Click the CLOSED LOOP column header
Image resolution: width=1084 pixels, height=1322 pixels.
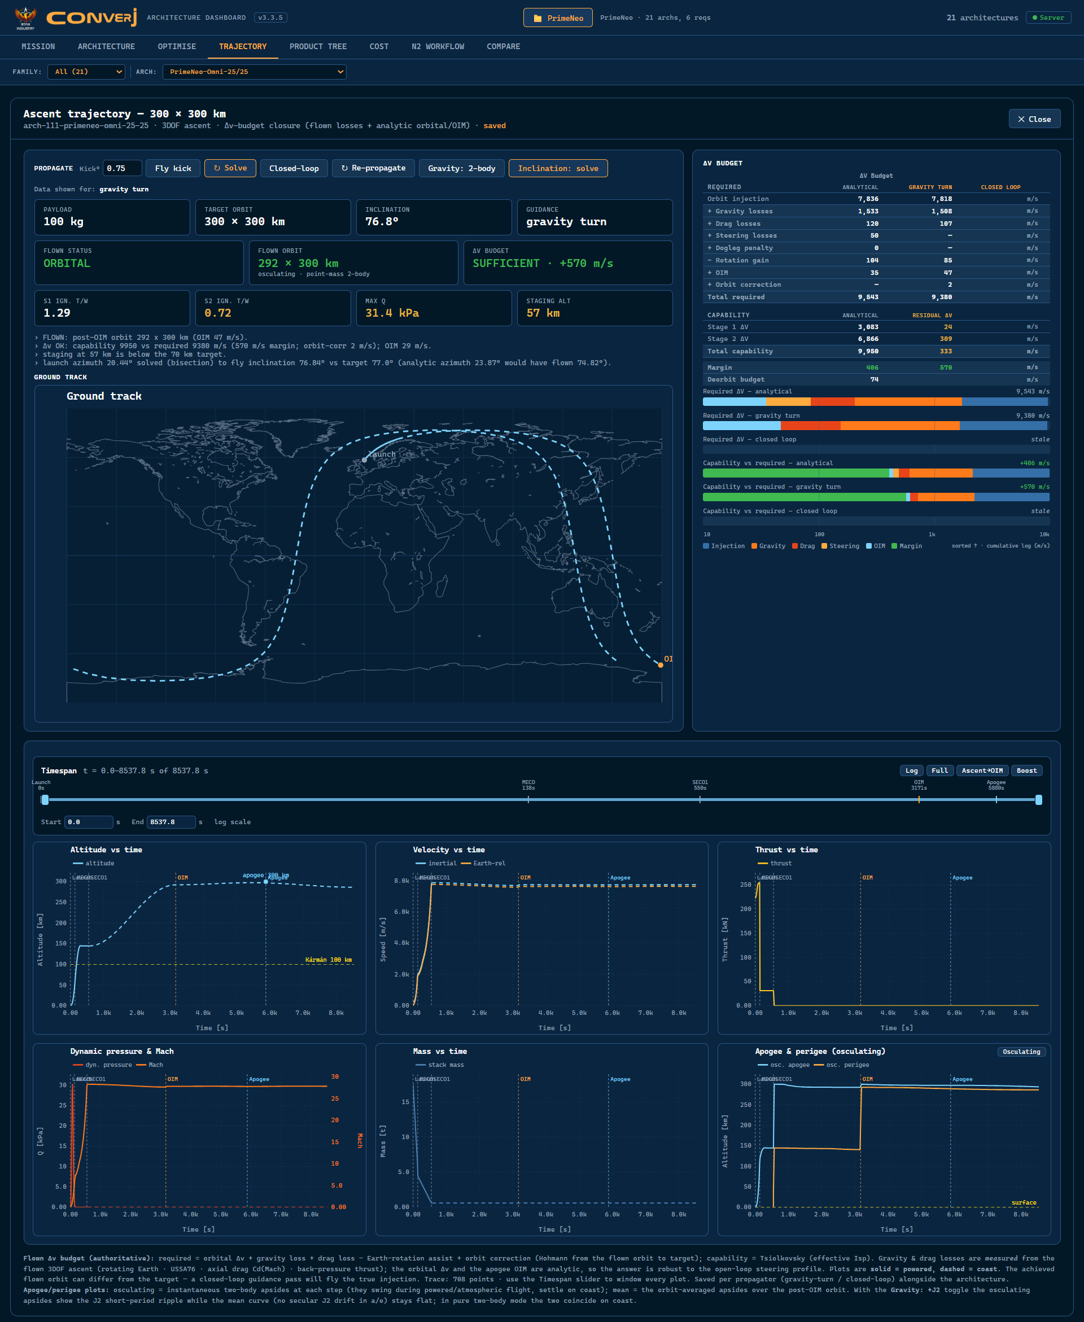click(x=1000, y=187)
